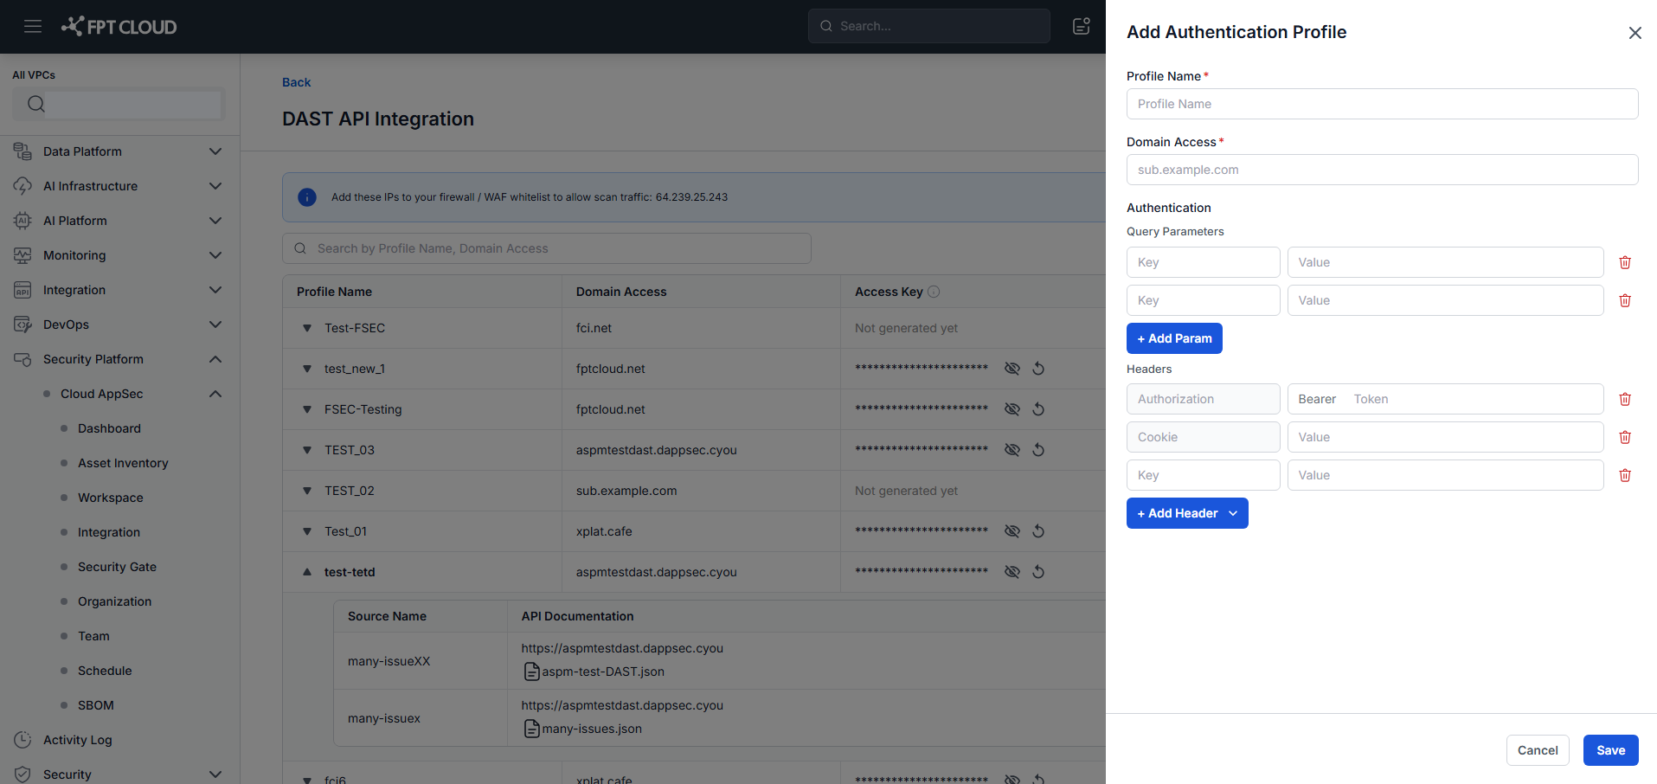Show the hidden access key for FSEC-Testing
Viewport: 1657px width, 784px height.
tap(1012, 409)
